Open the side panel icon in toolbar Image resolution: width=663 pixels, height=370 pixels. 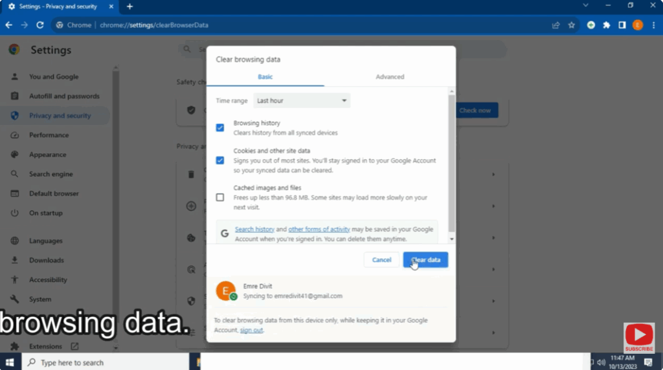(x=622, y=25)
